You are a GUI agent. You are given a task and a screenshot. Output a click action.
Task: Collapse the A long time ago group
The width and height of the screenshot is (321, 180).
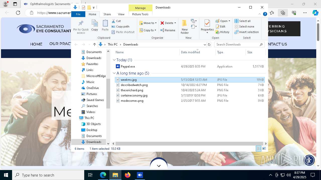(114, 73)
